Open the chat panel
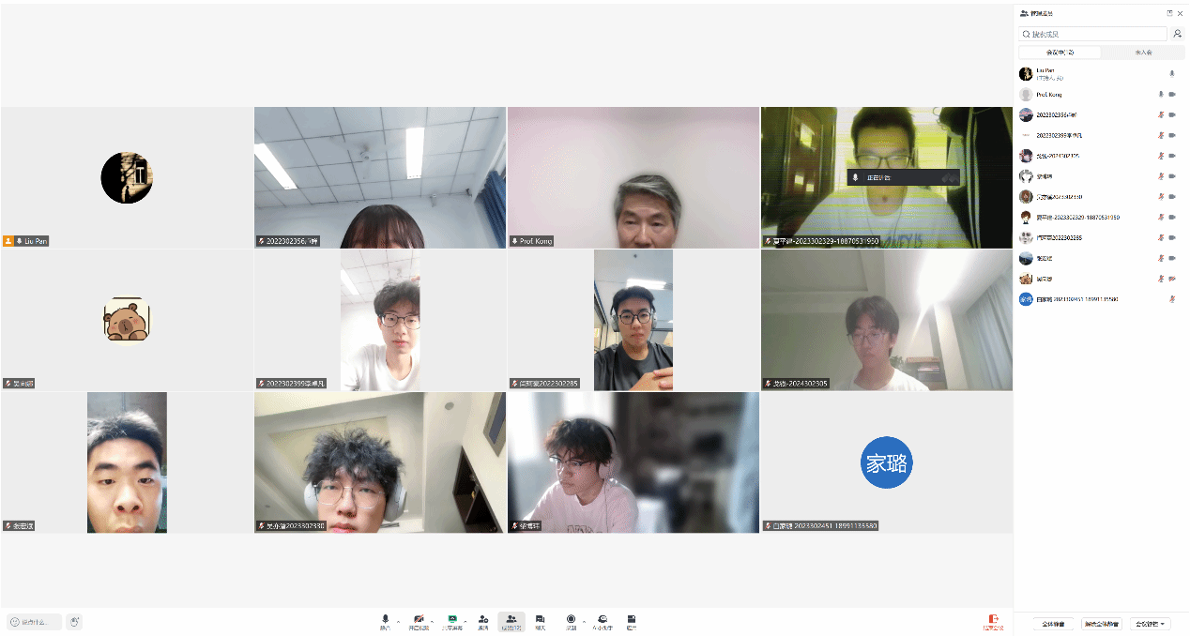This screenshot has width=1190, height=636. pos(541,621)
